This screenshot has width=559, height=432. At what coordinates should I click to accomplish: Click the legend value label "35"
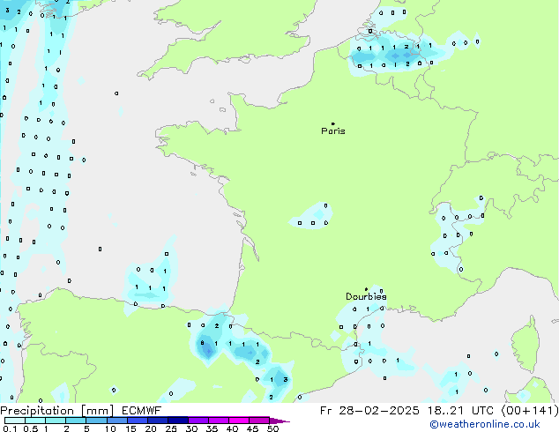pyautogui.click(x=212, y=428)
